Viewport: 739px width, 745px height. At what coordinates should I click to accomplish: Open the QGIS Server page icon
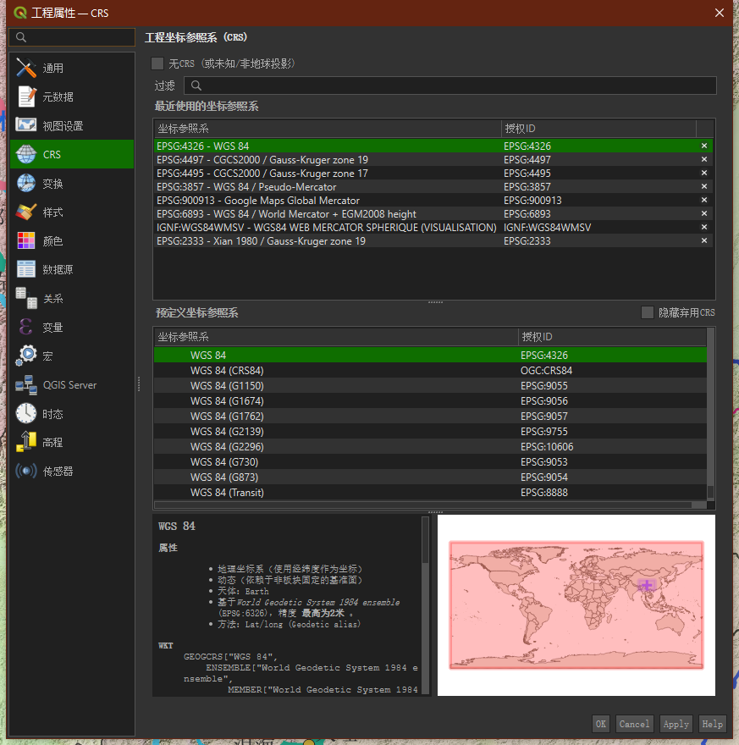tap(26, 385)
